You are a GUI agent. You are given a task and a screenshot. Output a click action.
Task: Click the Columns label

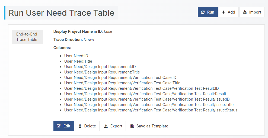click(x=62, y=48)
